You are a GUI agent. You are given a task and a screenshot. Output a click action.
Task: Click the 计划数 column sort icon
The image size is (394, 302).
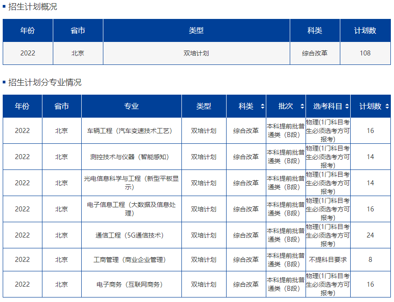(x=388, y=106)
